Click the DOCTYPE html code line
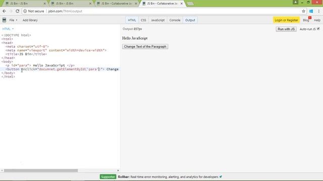323x181 pixels. coord(16,35)
